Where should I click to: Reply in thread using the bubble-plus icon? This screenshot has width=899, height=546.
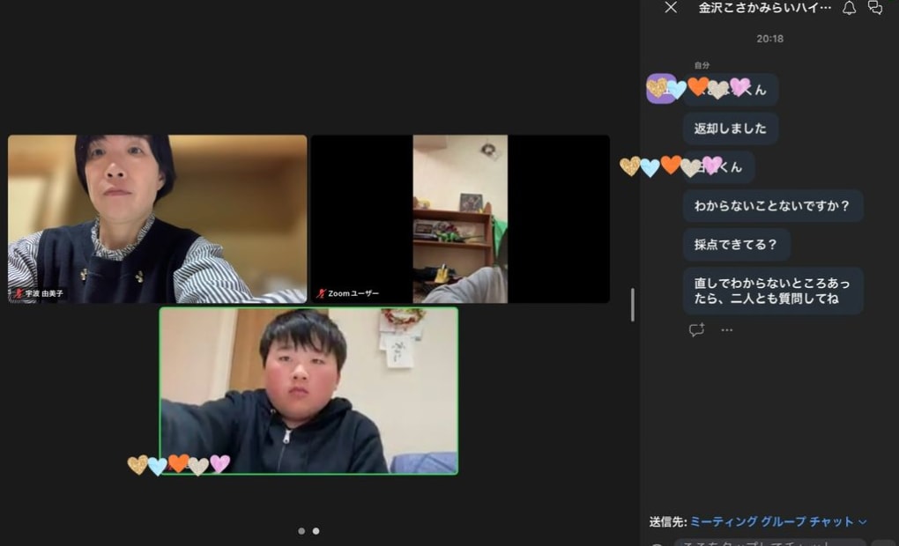click(696, 328)
